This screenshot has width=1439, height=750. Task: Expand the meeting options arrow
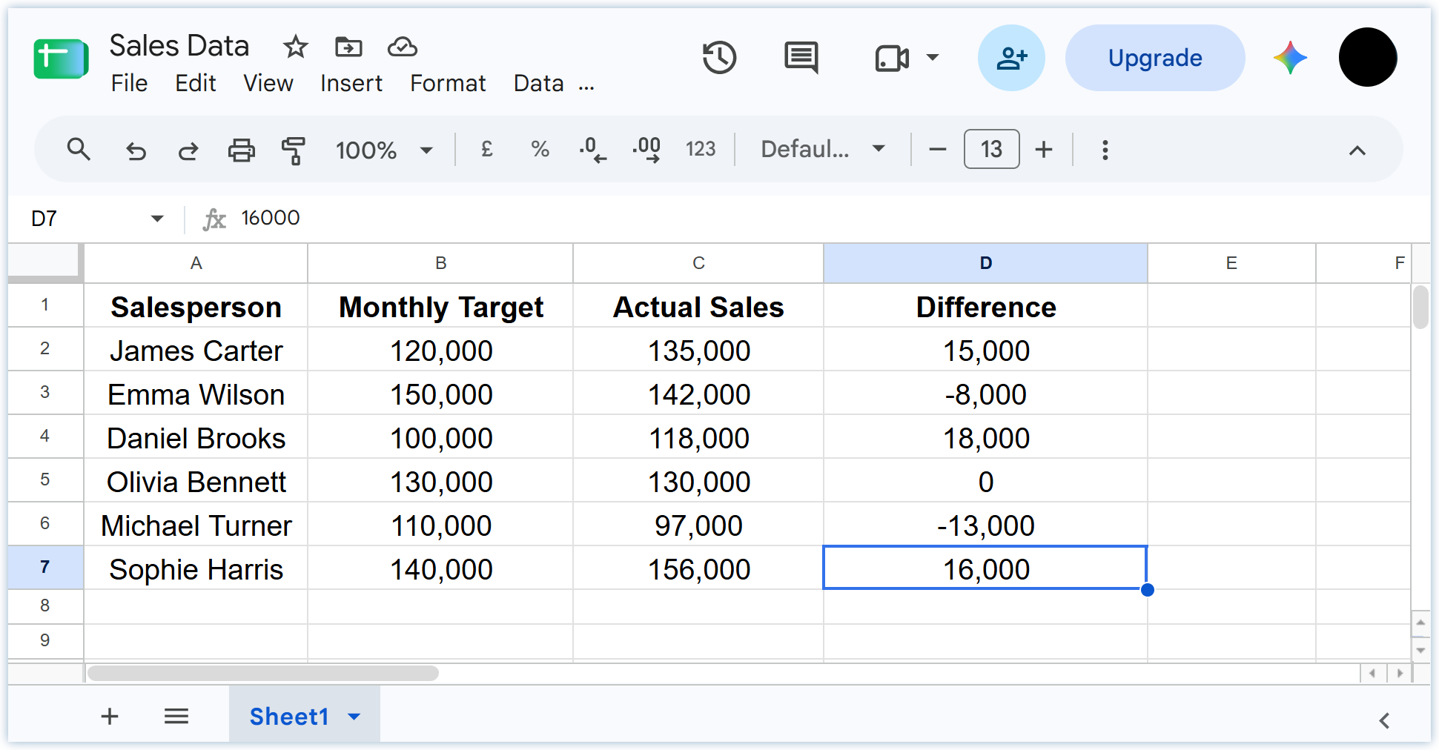[x=933, y=58]
